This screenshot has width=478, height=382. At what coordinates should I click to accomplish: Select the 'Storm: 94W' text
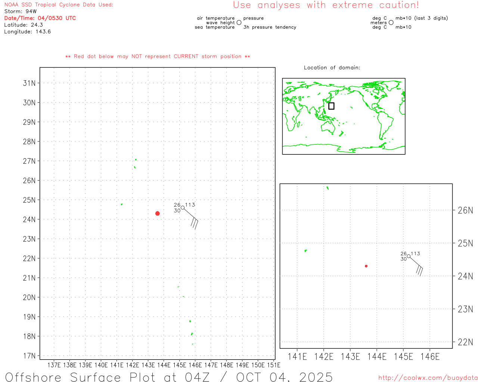point(21,12)
